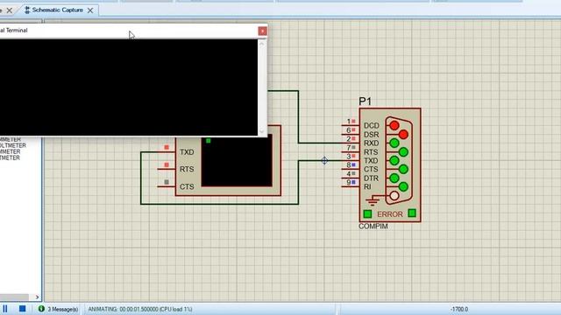Click the red RTS pin state marker on terminal

click(x=167, y=165)
